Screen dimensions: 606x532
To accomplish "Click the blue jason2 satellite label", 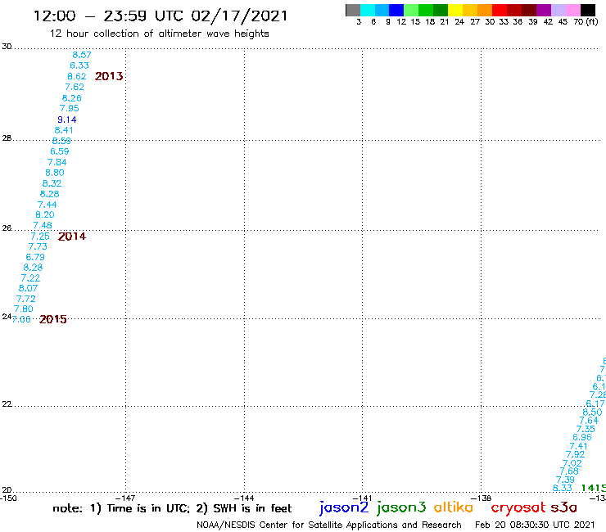I will pyautogui.click(x=344, y=507).
